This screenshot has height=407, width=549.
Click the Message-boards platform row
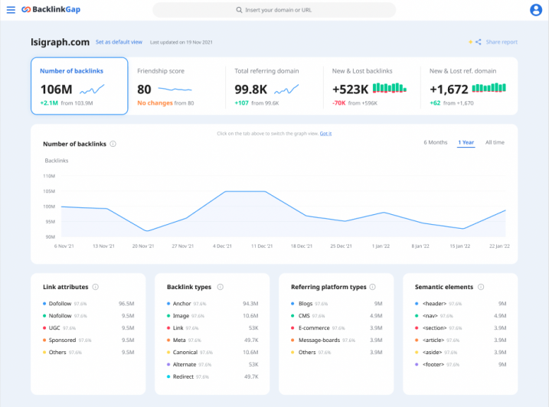pyautogui.click(x=336, y=340)
